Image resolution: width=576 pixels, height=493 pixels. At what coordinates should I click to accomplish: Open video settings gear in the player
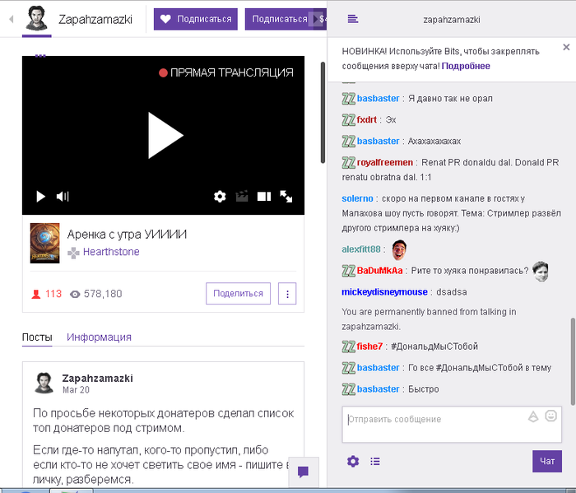point(220,197)
